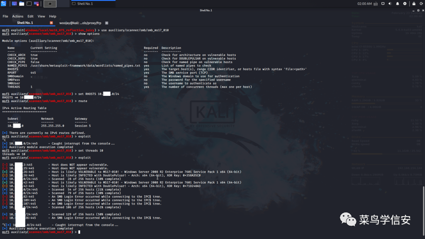
Task: Close the terminal window
Action: tap(423, 10)
